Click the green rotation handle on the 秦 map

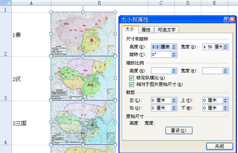pos(83,47)
